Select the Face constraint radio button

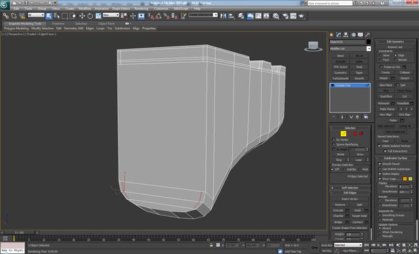(380, 60)
